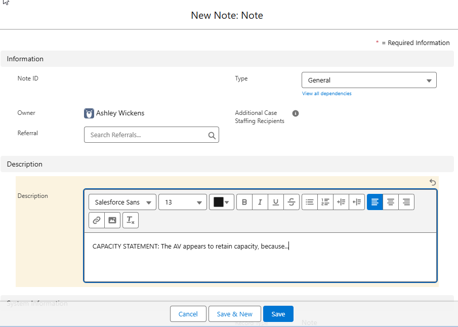458x327 pixels.
Task: Decrease paragraph indent
Action: tap(357, 202)
